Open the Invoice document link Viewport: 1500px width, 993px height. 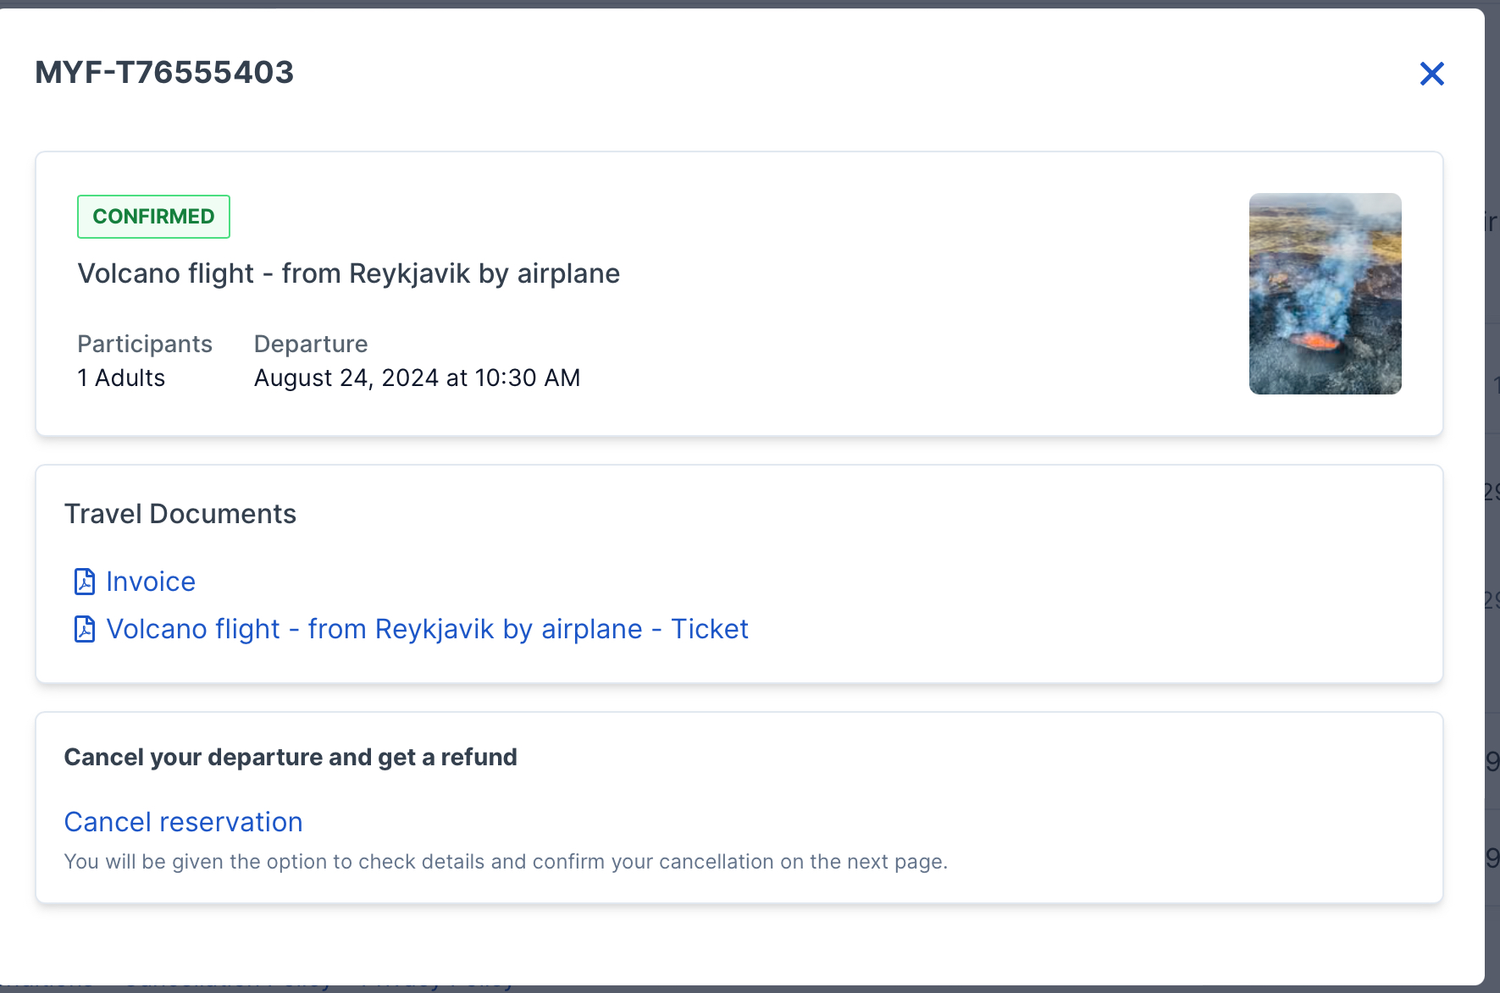pos(151,582)
